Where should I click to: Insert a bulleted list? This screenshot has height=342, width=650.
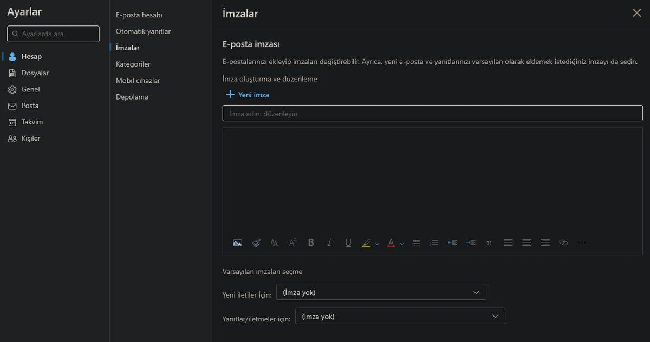415,243
